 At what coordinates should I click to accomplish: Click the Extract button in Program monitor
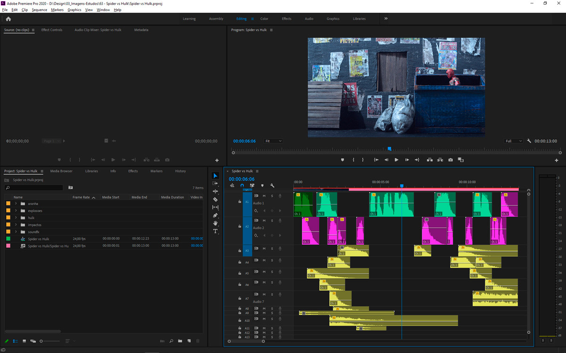point(440,160)
